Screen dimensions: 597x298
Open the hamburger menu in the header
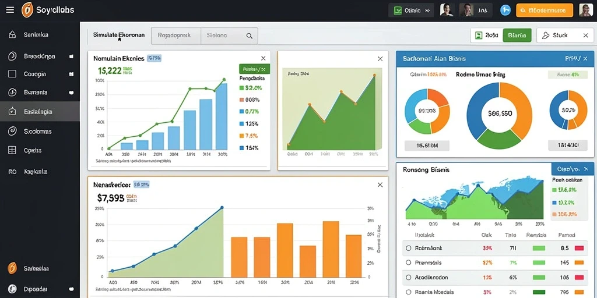[x=10, y=10]
